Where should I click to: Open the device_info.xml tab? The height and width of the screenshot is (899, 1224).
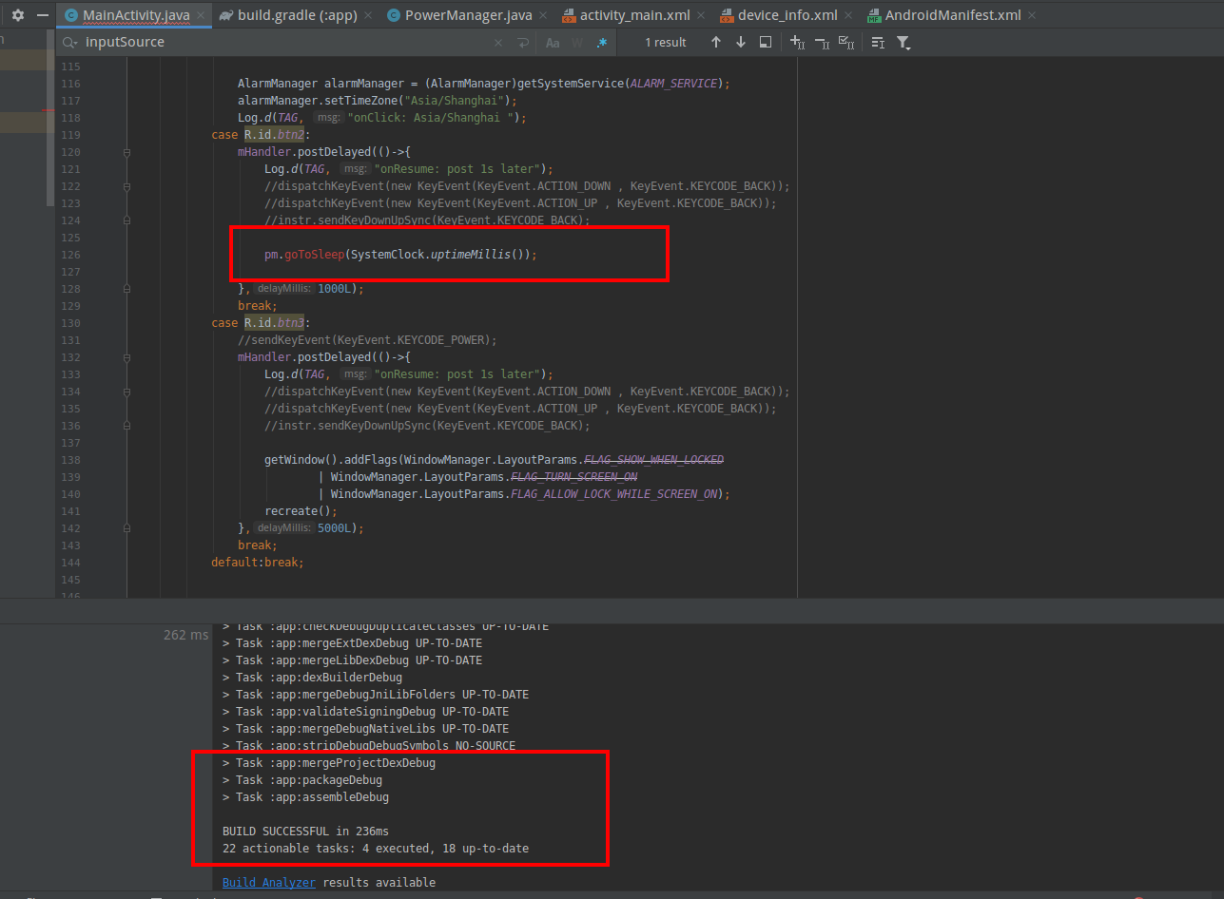click(788, 15)
